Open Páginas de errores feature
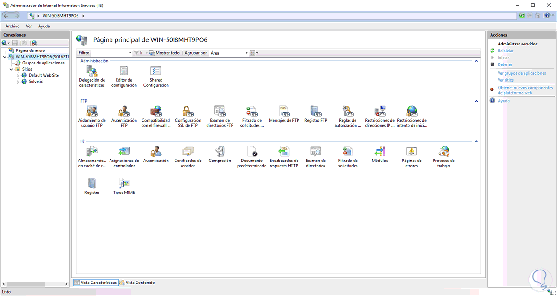Image resolution: width=557 pixels, height=296 pixels. [x=412, y=157]
